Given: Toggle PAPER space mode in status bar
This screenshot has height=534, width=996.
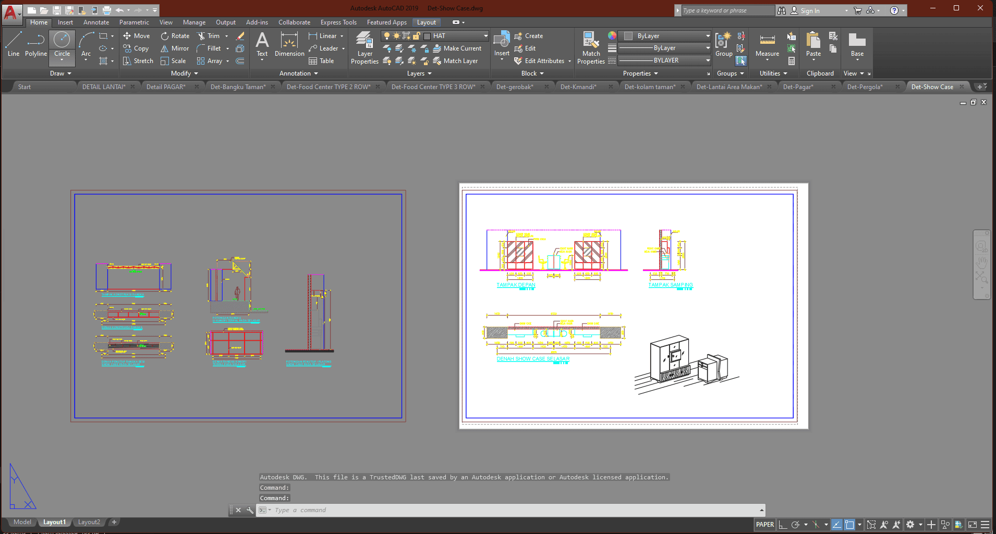Looking at the screenshot, I should pos(765,525).
